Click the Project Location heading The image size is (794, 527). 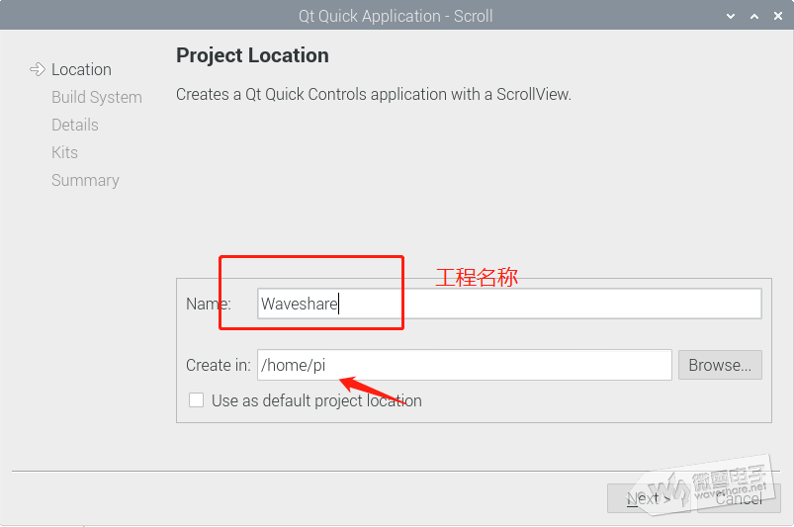[252, 55]
